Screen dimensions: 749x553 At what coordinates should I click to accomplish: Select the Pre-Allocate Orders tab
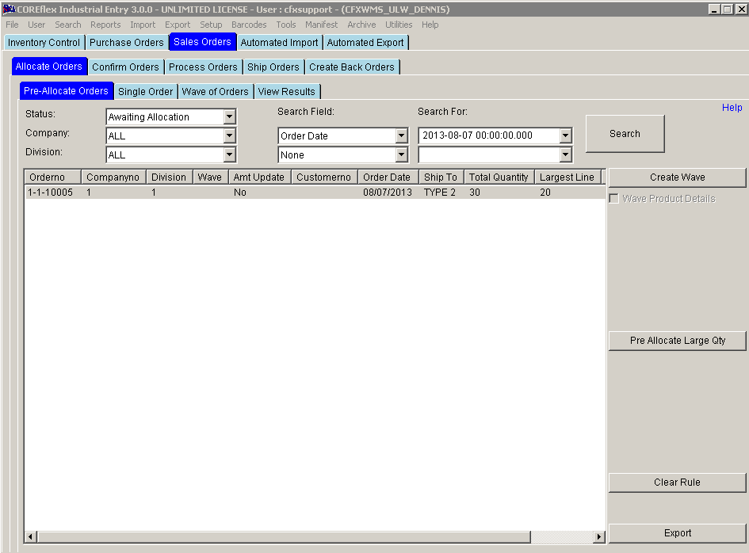(x=67, y=91)
